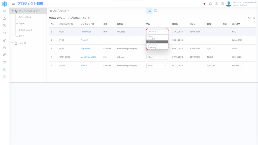Open the notifications bell
The image size is (258, 145).
pos(211,4)
